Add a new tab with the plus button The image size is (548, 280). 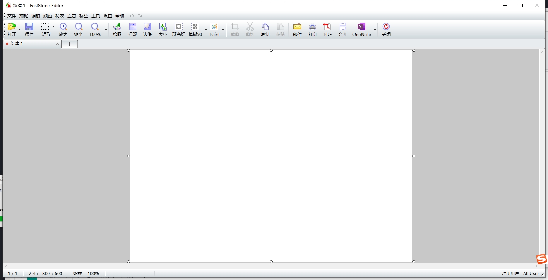tap(70, 44)
